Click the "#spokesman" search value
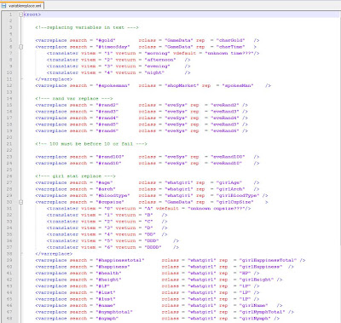 pyautogui.click(x=113, y=85)
